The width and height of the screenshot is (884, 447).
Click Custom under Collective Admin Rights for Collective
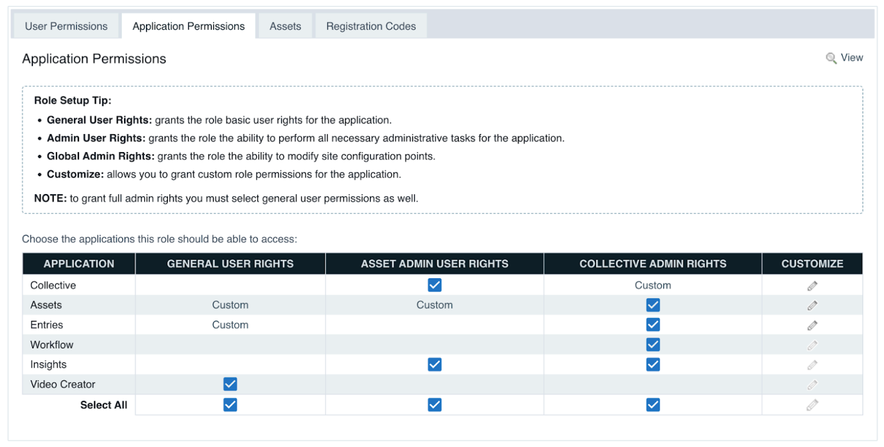click(653, 285)
